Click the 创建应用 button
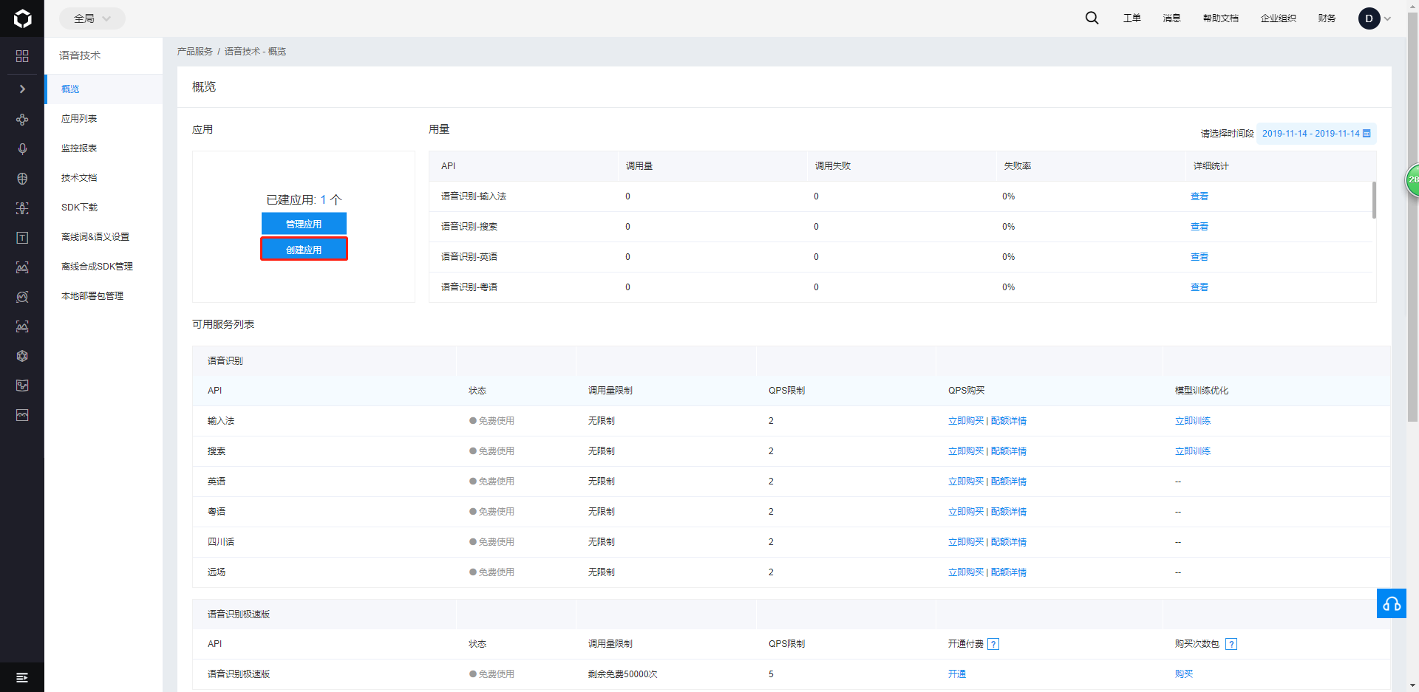This screenshot has width=1419, height=692. (304, 250)
